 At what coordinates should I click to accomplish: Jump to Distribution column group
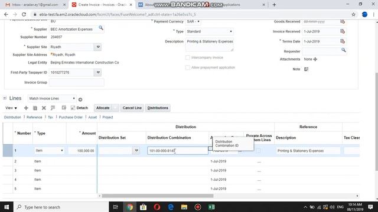click(x=12, y=117)
